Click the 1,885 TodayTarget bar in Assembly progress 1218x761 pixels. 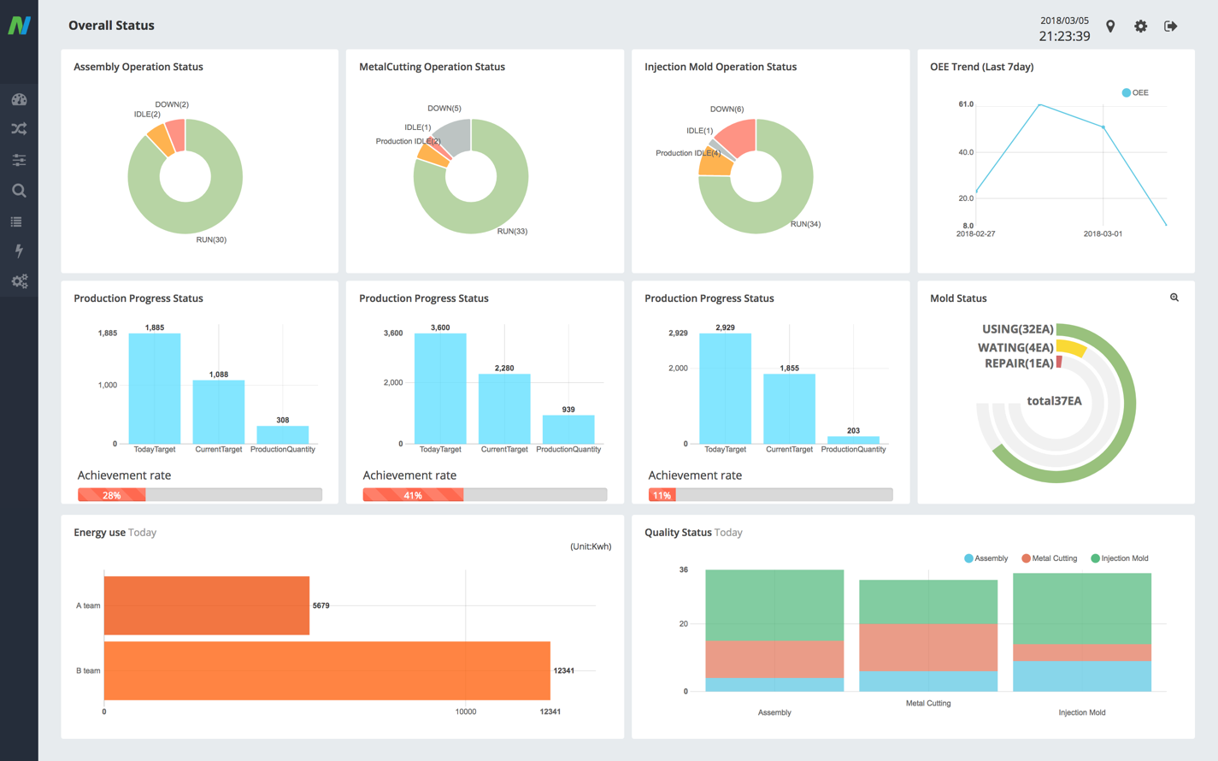pyautogui.click(x=155, y=388)
